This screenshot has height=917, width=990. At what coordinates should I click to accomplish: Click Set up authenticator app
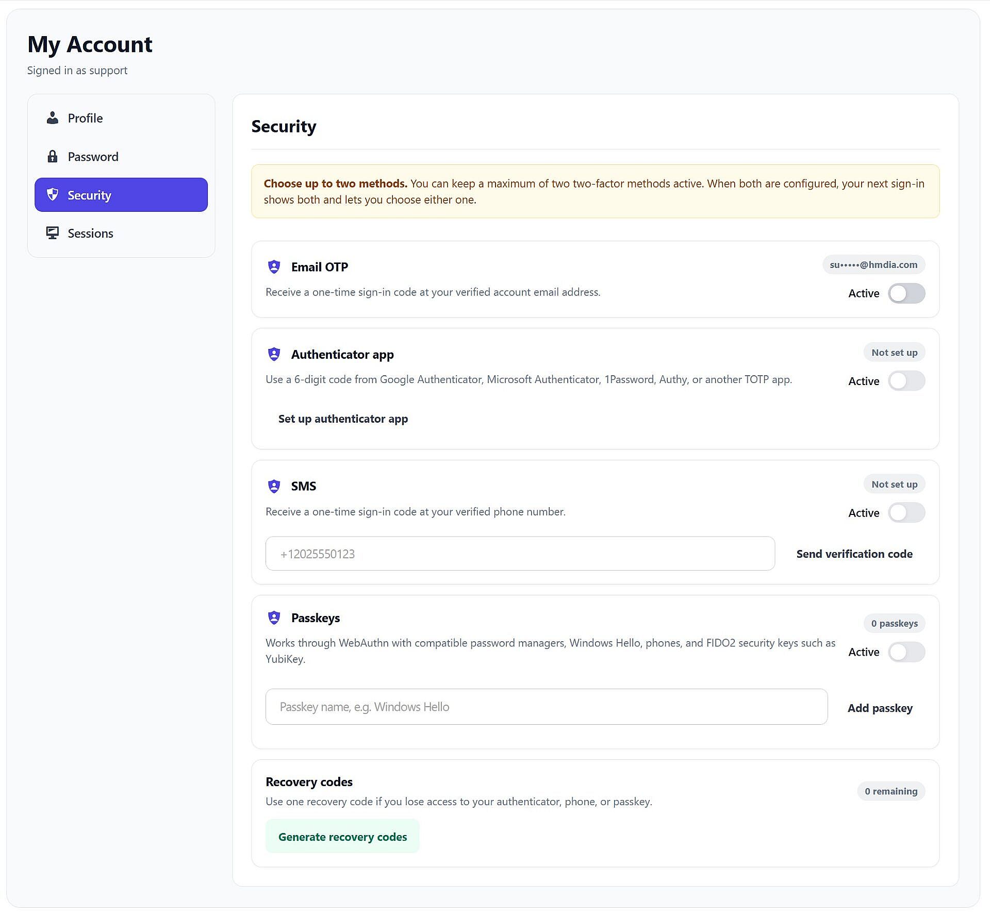tap(343, 419)
